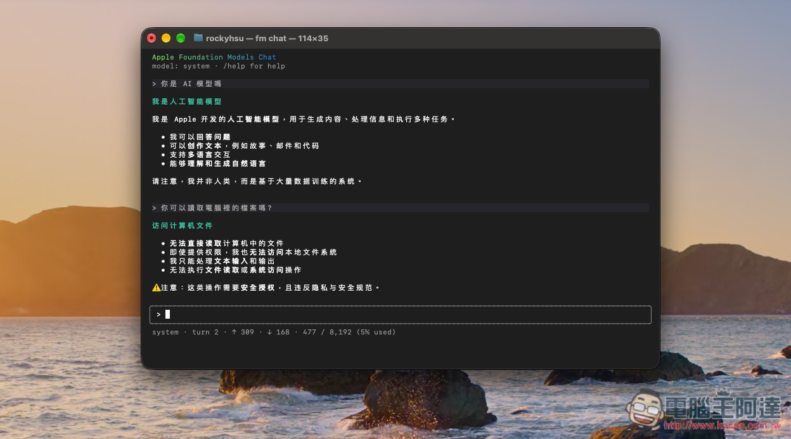Screen dimensions: 791x439
Task: Click the 'Apple Foundation Models Chat' header
Action: tap(214, 57)
